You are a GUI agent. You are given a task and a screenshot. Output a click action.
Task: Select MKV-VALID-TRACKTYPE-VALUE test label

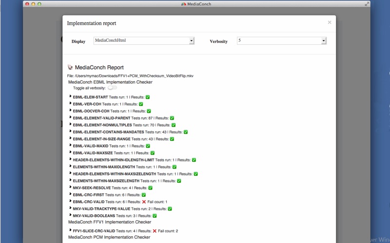pyautogui.click(x=101, y=209)
